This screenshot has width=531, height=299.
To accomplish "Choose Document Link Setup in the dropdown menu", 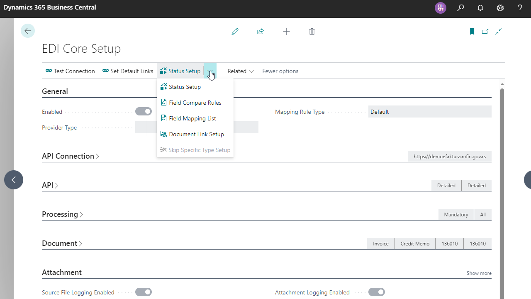I will [196, 134].
